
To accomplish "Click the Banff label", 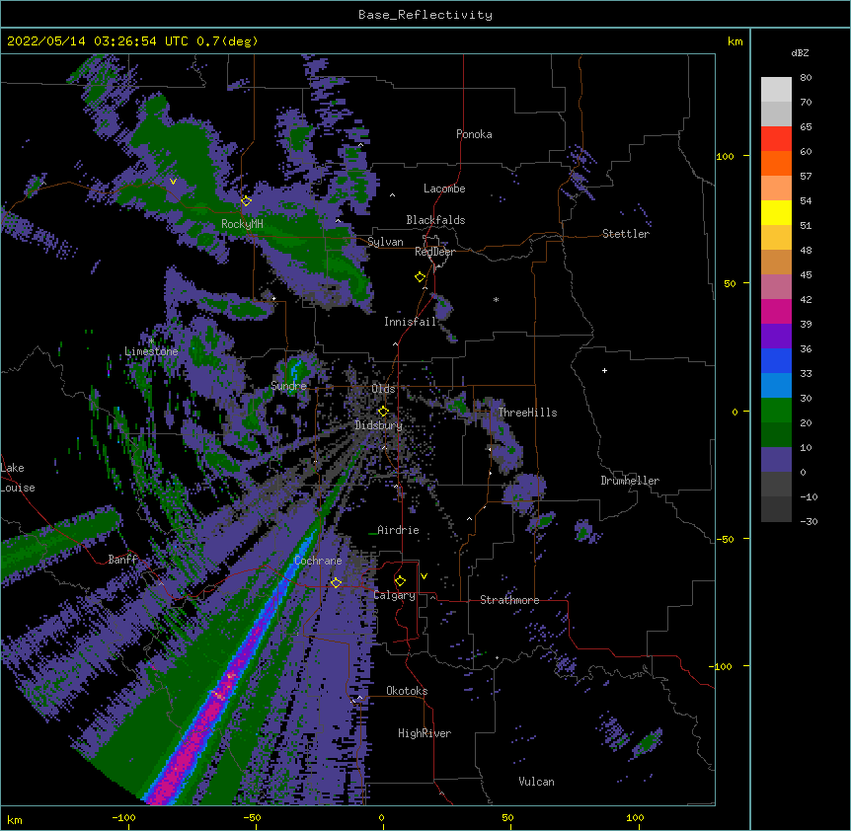I will (122, 560).
